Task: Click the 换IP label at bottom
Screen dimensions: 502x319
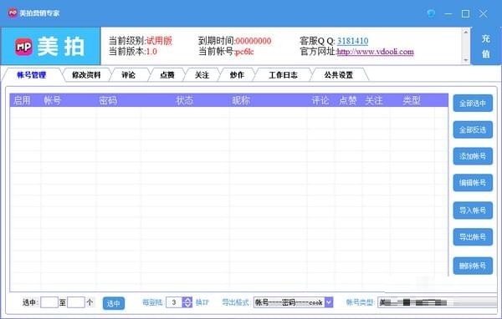Action: point(202,302)
